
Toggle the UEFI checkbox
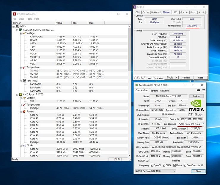click(196, 115)
